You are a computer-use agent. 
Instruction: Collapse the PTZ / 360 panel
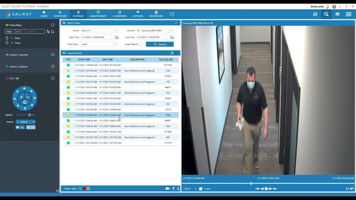coord(53,78)
